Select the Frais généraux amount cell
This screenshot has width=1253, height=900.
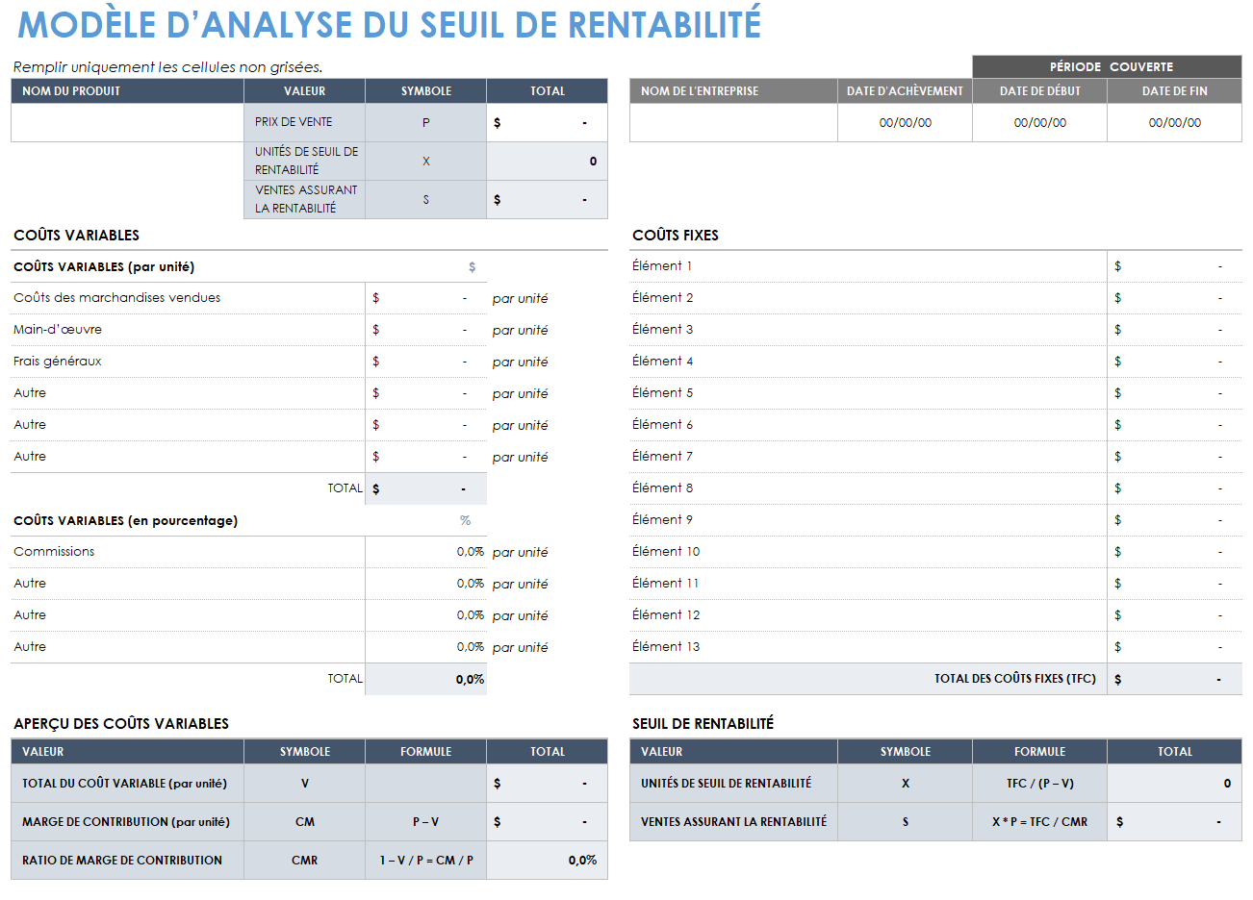425,362
